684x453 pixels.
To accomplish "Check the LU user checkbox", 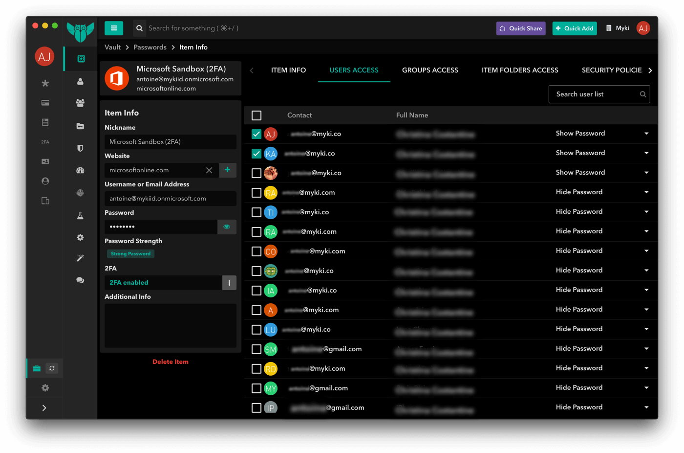I will (256, 330).
